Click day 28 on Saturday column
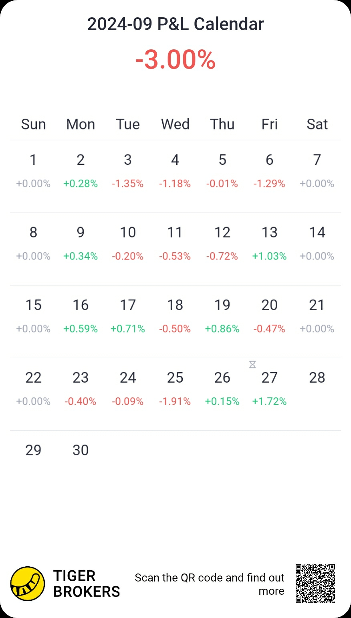Screen dimensions: 351x618 point(317,378)
